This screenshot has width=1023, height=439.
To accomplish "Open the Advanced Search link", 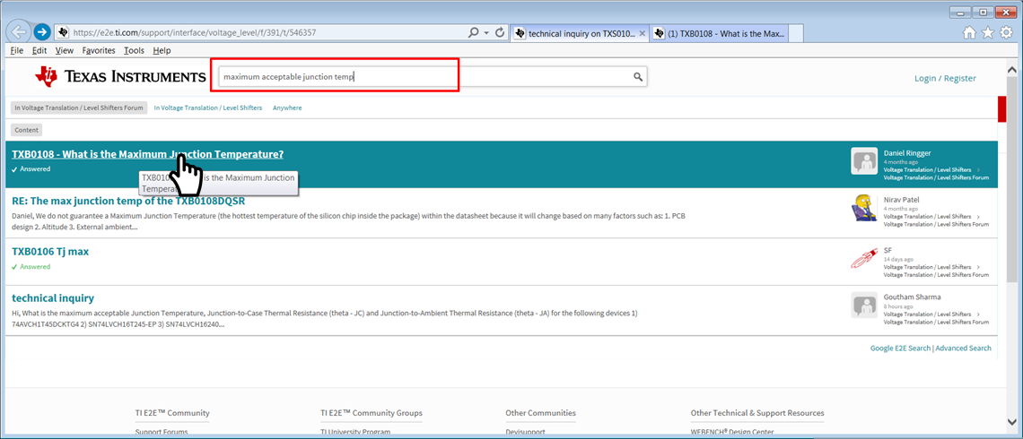I will tap(963, 349).
